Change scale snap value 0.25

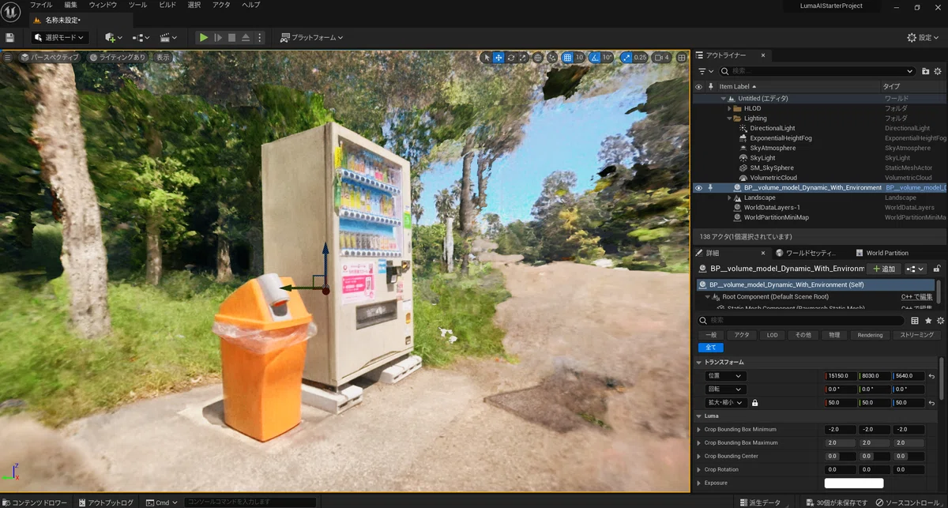[x=640, y=57]
